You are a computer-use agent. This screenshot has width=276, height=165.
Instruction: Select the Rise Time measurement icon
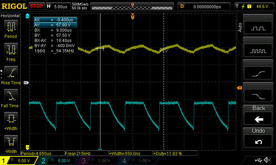11,73
